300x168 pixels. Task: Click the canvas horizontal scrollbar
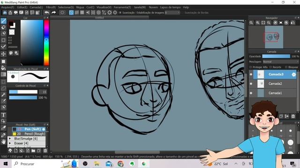tap(137, 152)
